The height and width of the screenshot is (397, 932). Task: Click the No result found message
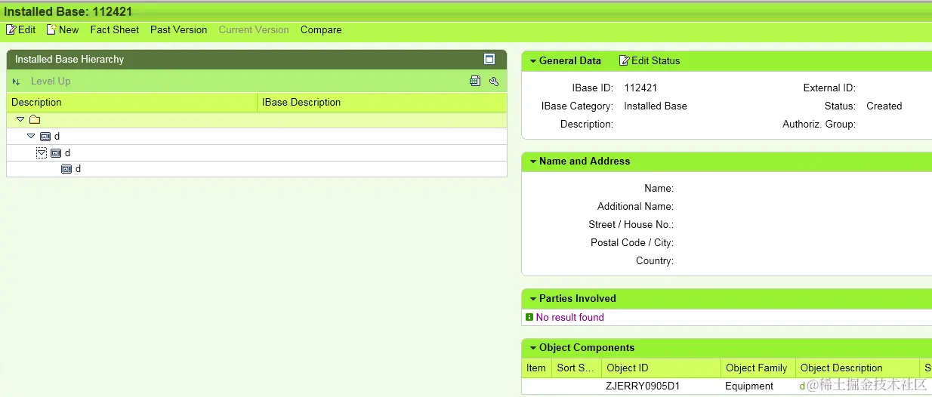point(570,317)
